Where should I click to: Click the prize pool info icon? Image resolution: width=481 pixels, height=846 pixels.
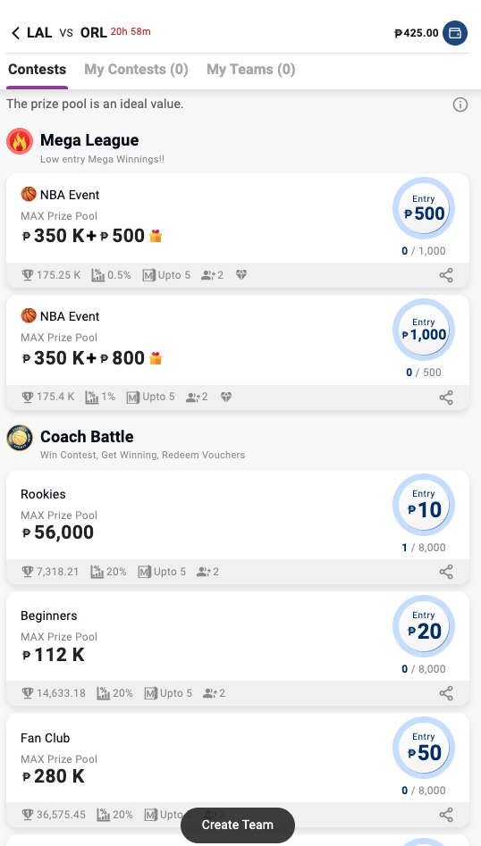(x=460, y=105)
